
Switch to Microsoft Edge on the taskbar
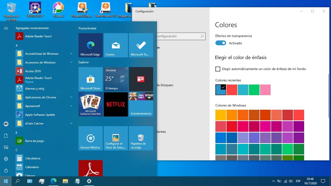point(54,181)
